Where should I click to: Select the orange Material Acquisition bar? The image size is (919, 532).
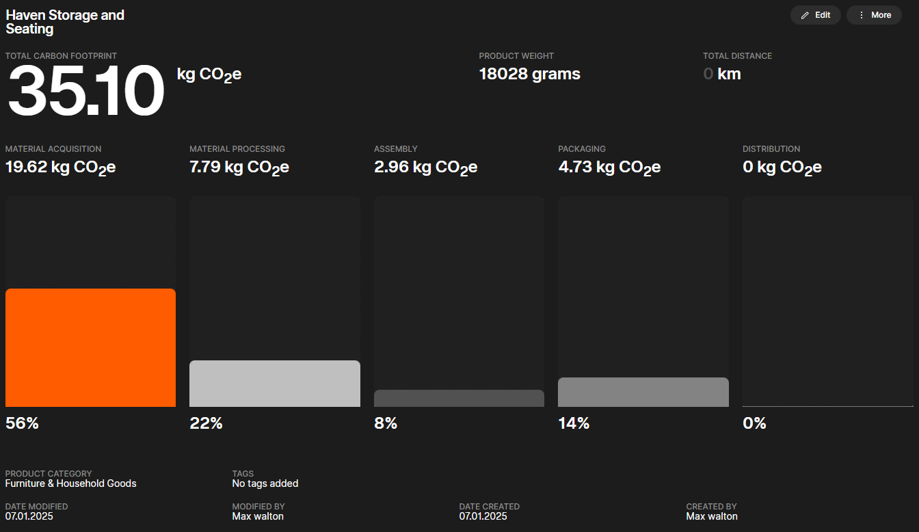click(x=90, y=347)
